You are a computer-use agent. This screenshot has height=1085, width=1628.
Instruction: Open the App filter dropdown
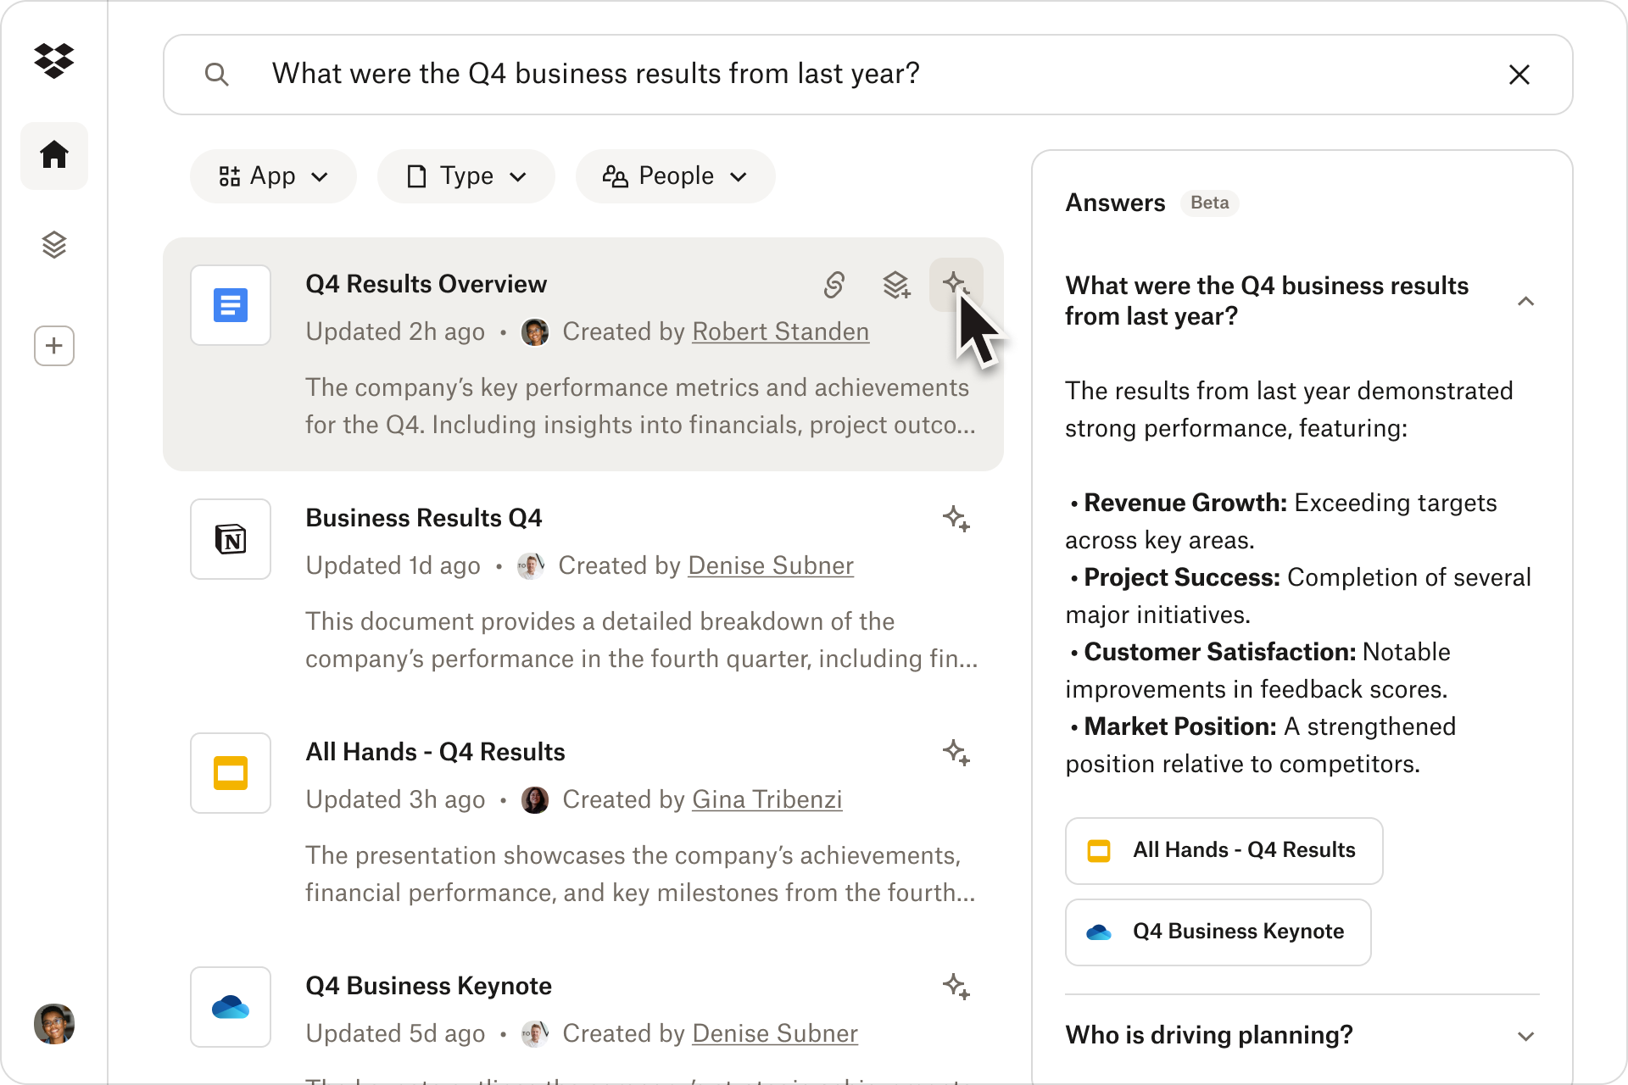273,176
